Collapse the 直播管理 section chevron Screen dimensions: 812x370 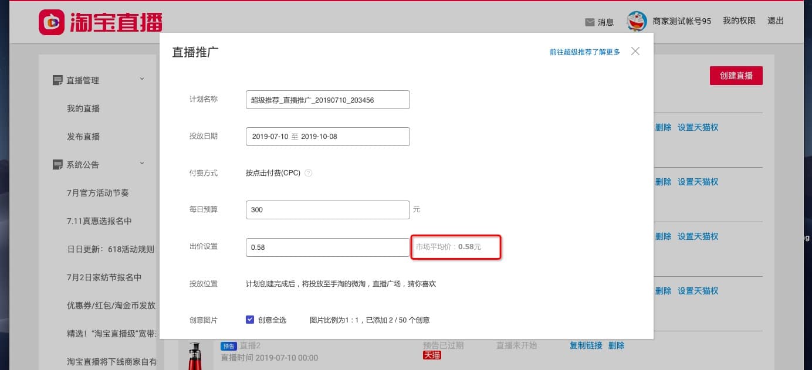(141, 79)
